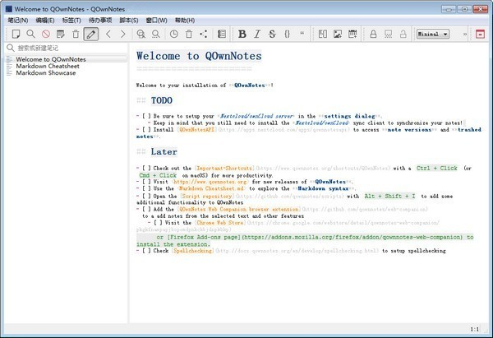Screen dimensions: 493x338
Task: Apply bold formatting with B icon
Action: pos(242,34)
